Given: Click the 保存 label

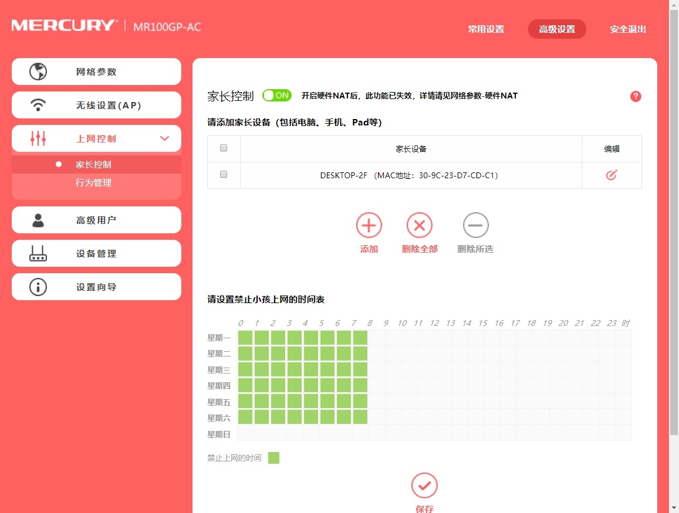Looking at the screenshot, I should coord(424,509).
